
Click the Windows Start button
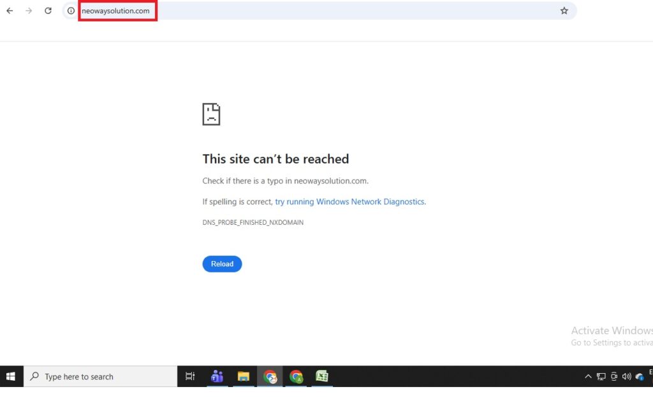point(11,376)
